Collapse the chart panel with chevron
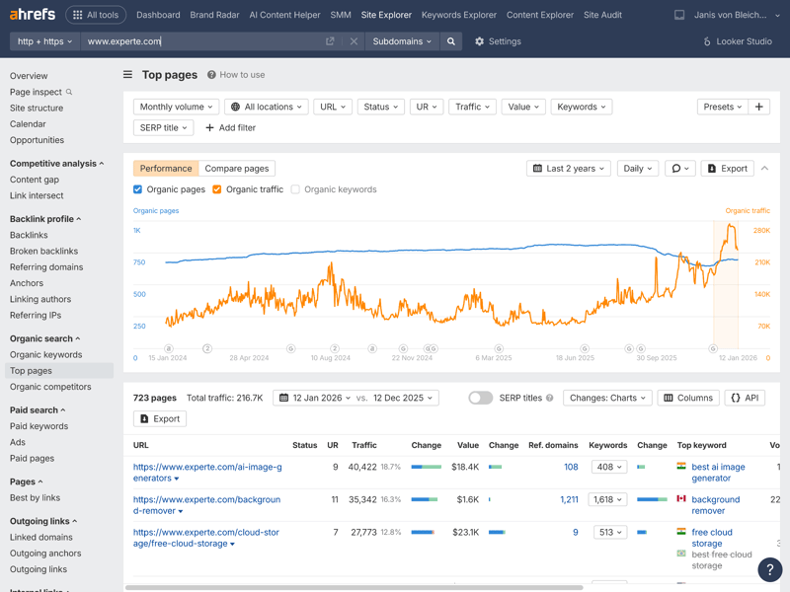The image size is (790, 592). coord(764,169)
